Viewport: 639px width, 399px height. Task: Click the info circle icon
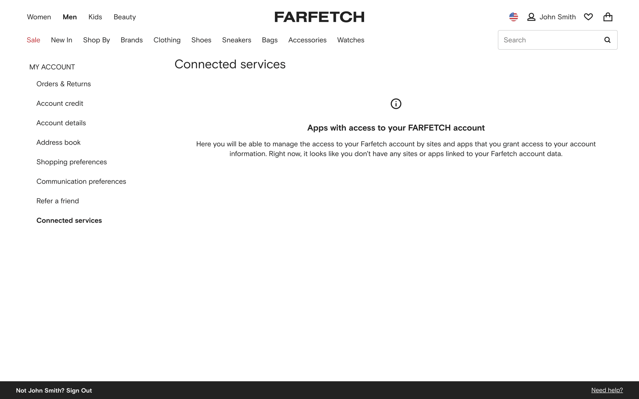(x=396, y=104)
